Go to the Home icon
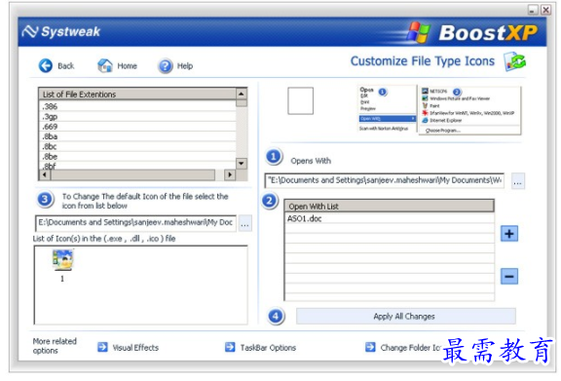Screen dimensions: 561x381 pyautogui.click(x=105, y=65)
